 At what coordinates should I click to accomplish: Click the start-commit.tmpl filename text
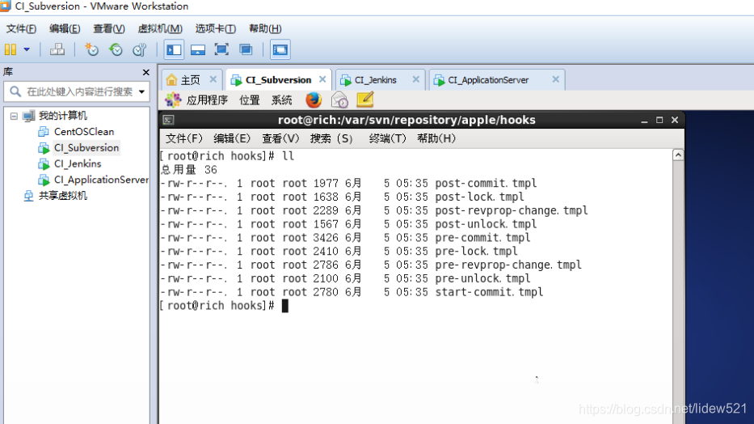point(489,292)
